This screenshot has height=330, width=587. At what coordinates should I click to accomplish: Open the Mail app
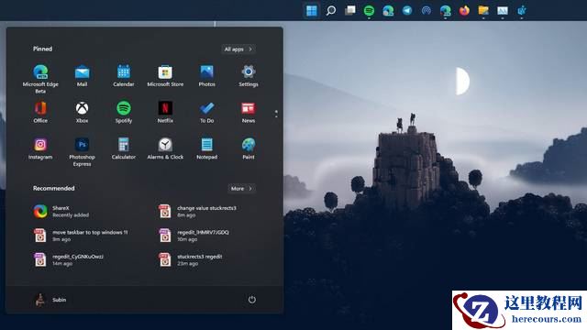(x=82, y=76)
